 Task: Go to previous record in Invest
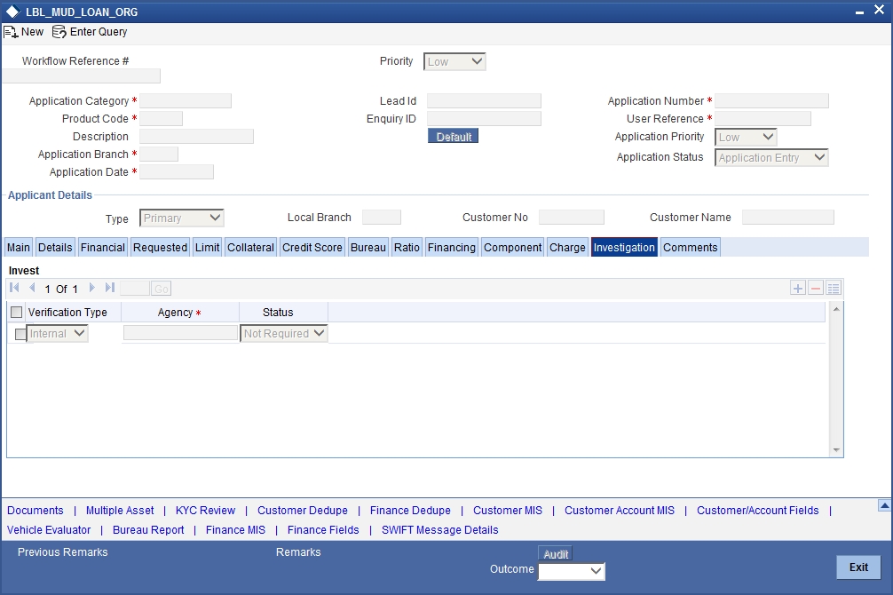coord(32,288)
